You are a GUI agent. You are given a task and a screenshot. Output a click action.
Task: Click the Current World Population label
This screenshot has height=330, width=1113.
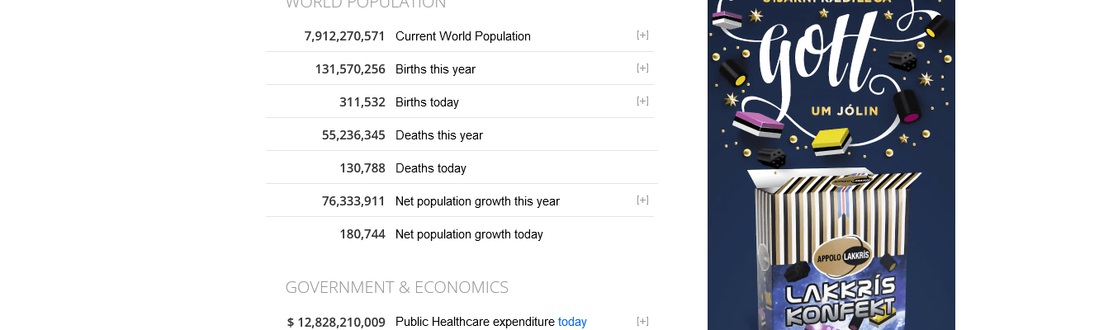(x=462, y=36)
